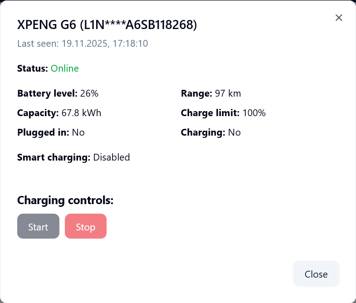Click the Capacity label
The width and height of the screenshot is (356, 303).
click(x=38, y=113)
